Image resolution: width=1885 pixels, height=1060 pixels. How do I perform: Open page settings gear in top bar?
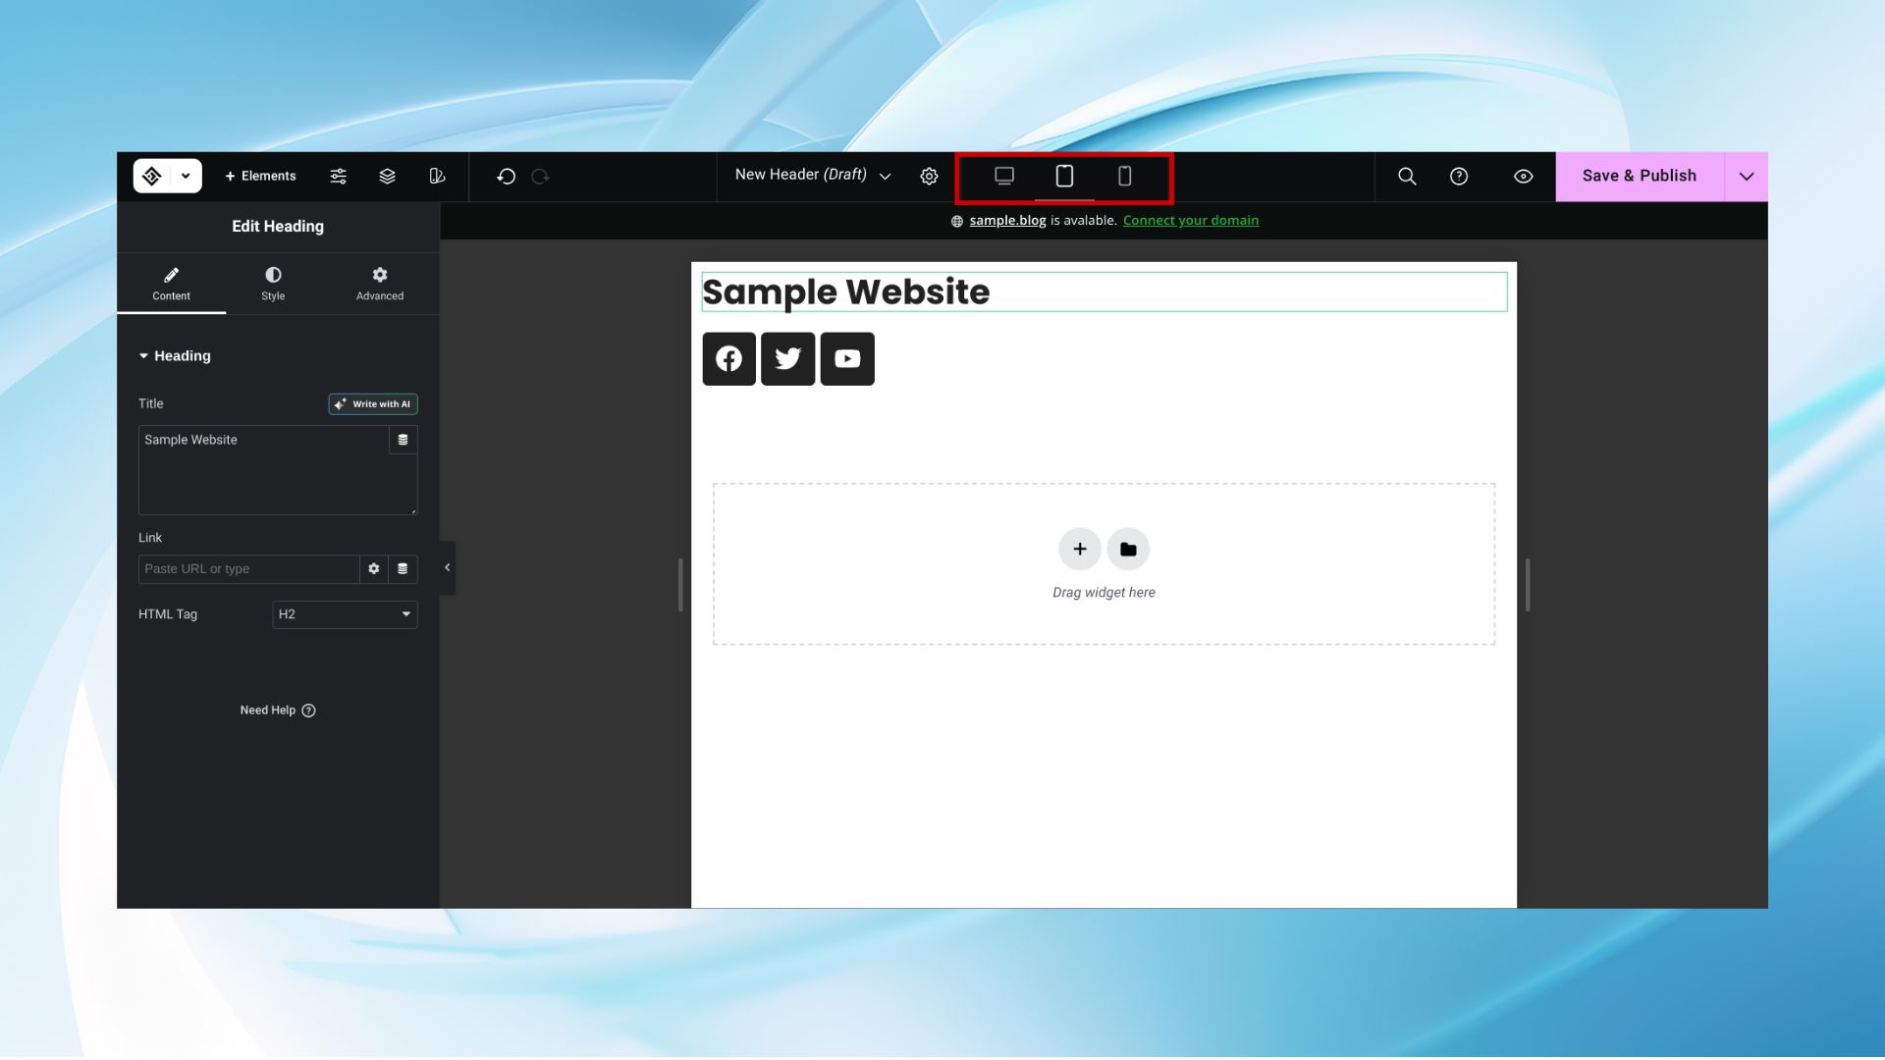[929, 177]
